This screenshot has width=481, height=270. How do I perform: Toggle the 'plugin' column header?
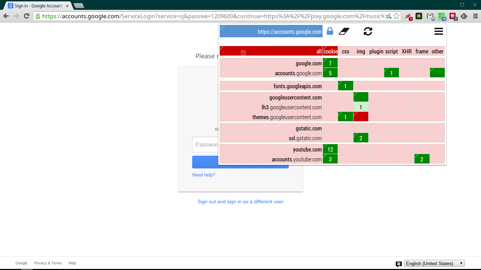tap(376, 51)
